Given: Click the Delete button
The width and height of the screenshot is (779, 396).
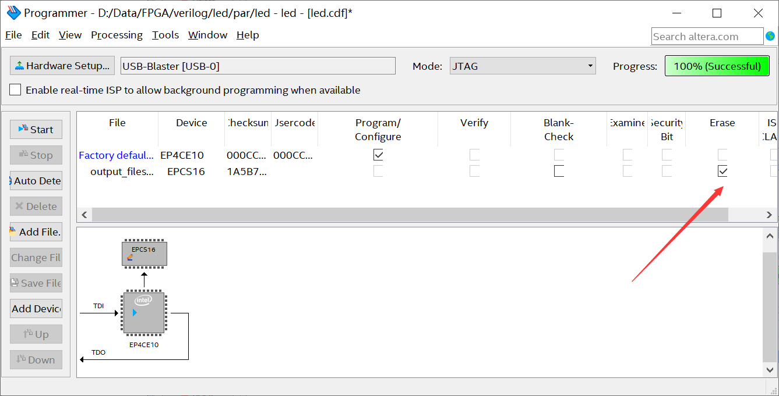Looking at the screenshot, I should (x=36, y=206).
